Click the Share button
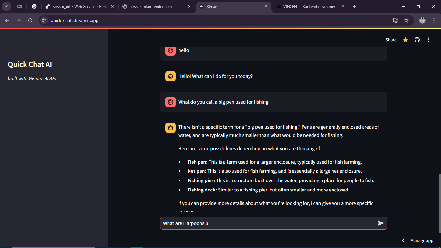This screenshot has width=441, height=248. (391, 40)
